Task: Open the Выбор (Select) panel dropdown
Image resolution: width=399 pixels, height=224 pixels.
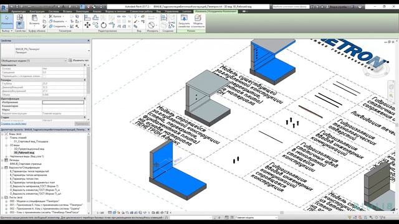Action: tap(7, 30)
